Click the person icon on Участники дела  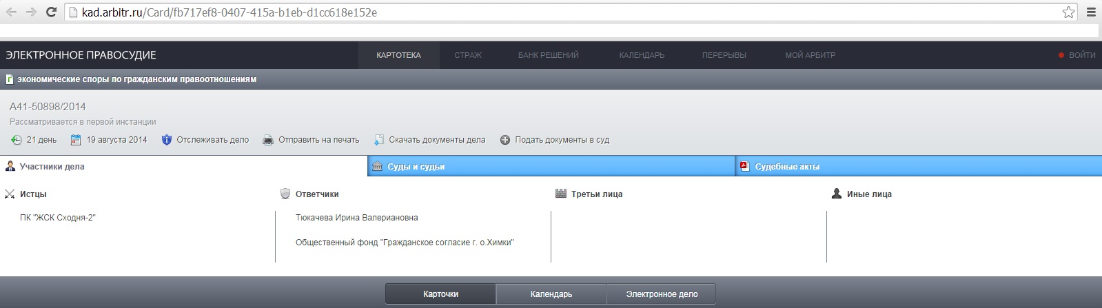(x=10, y=166)
